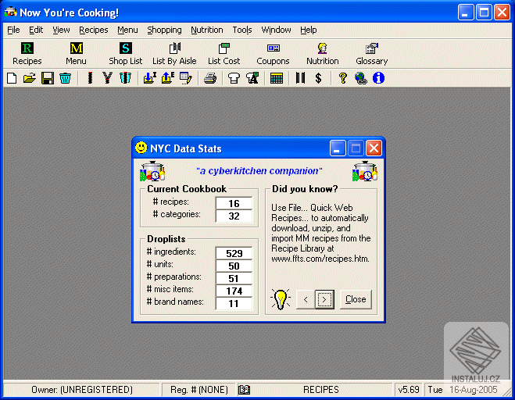Image resolution: width=515 pixels, height=400 pixels.
Task: Open the List Cost view
Action: (224, 54)
